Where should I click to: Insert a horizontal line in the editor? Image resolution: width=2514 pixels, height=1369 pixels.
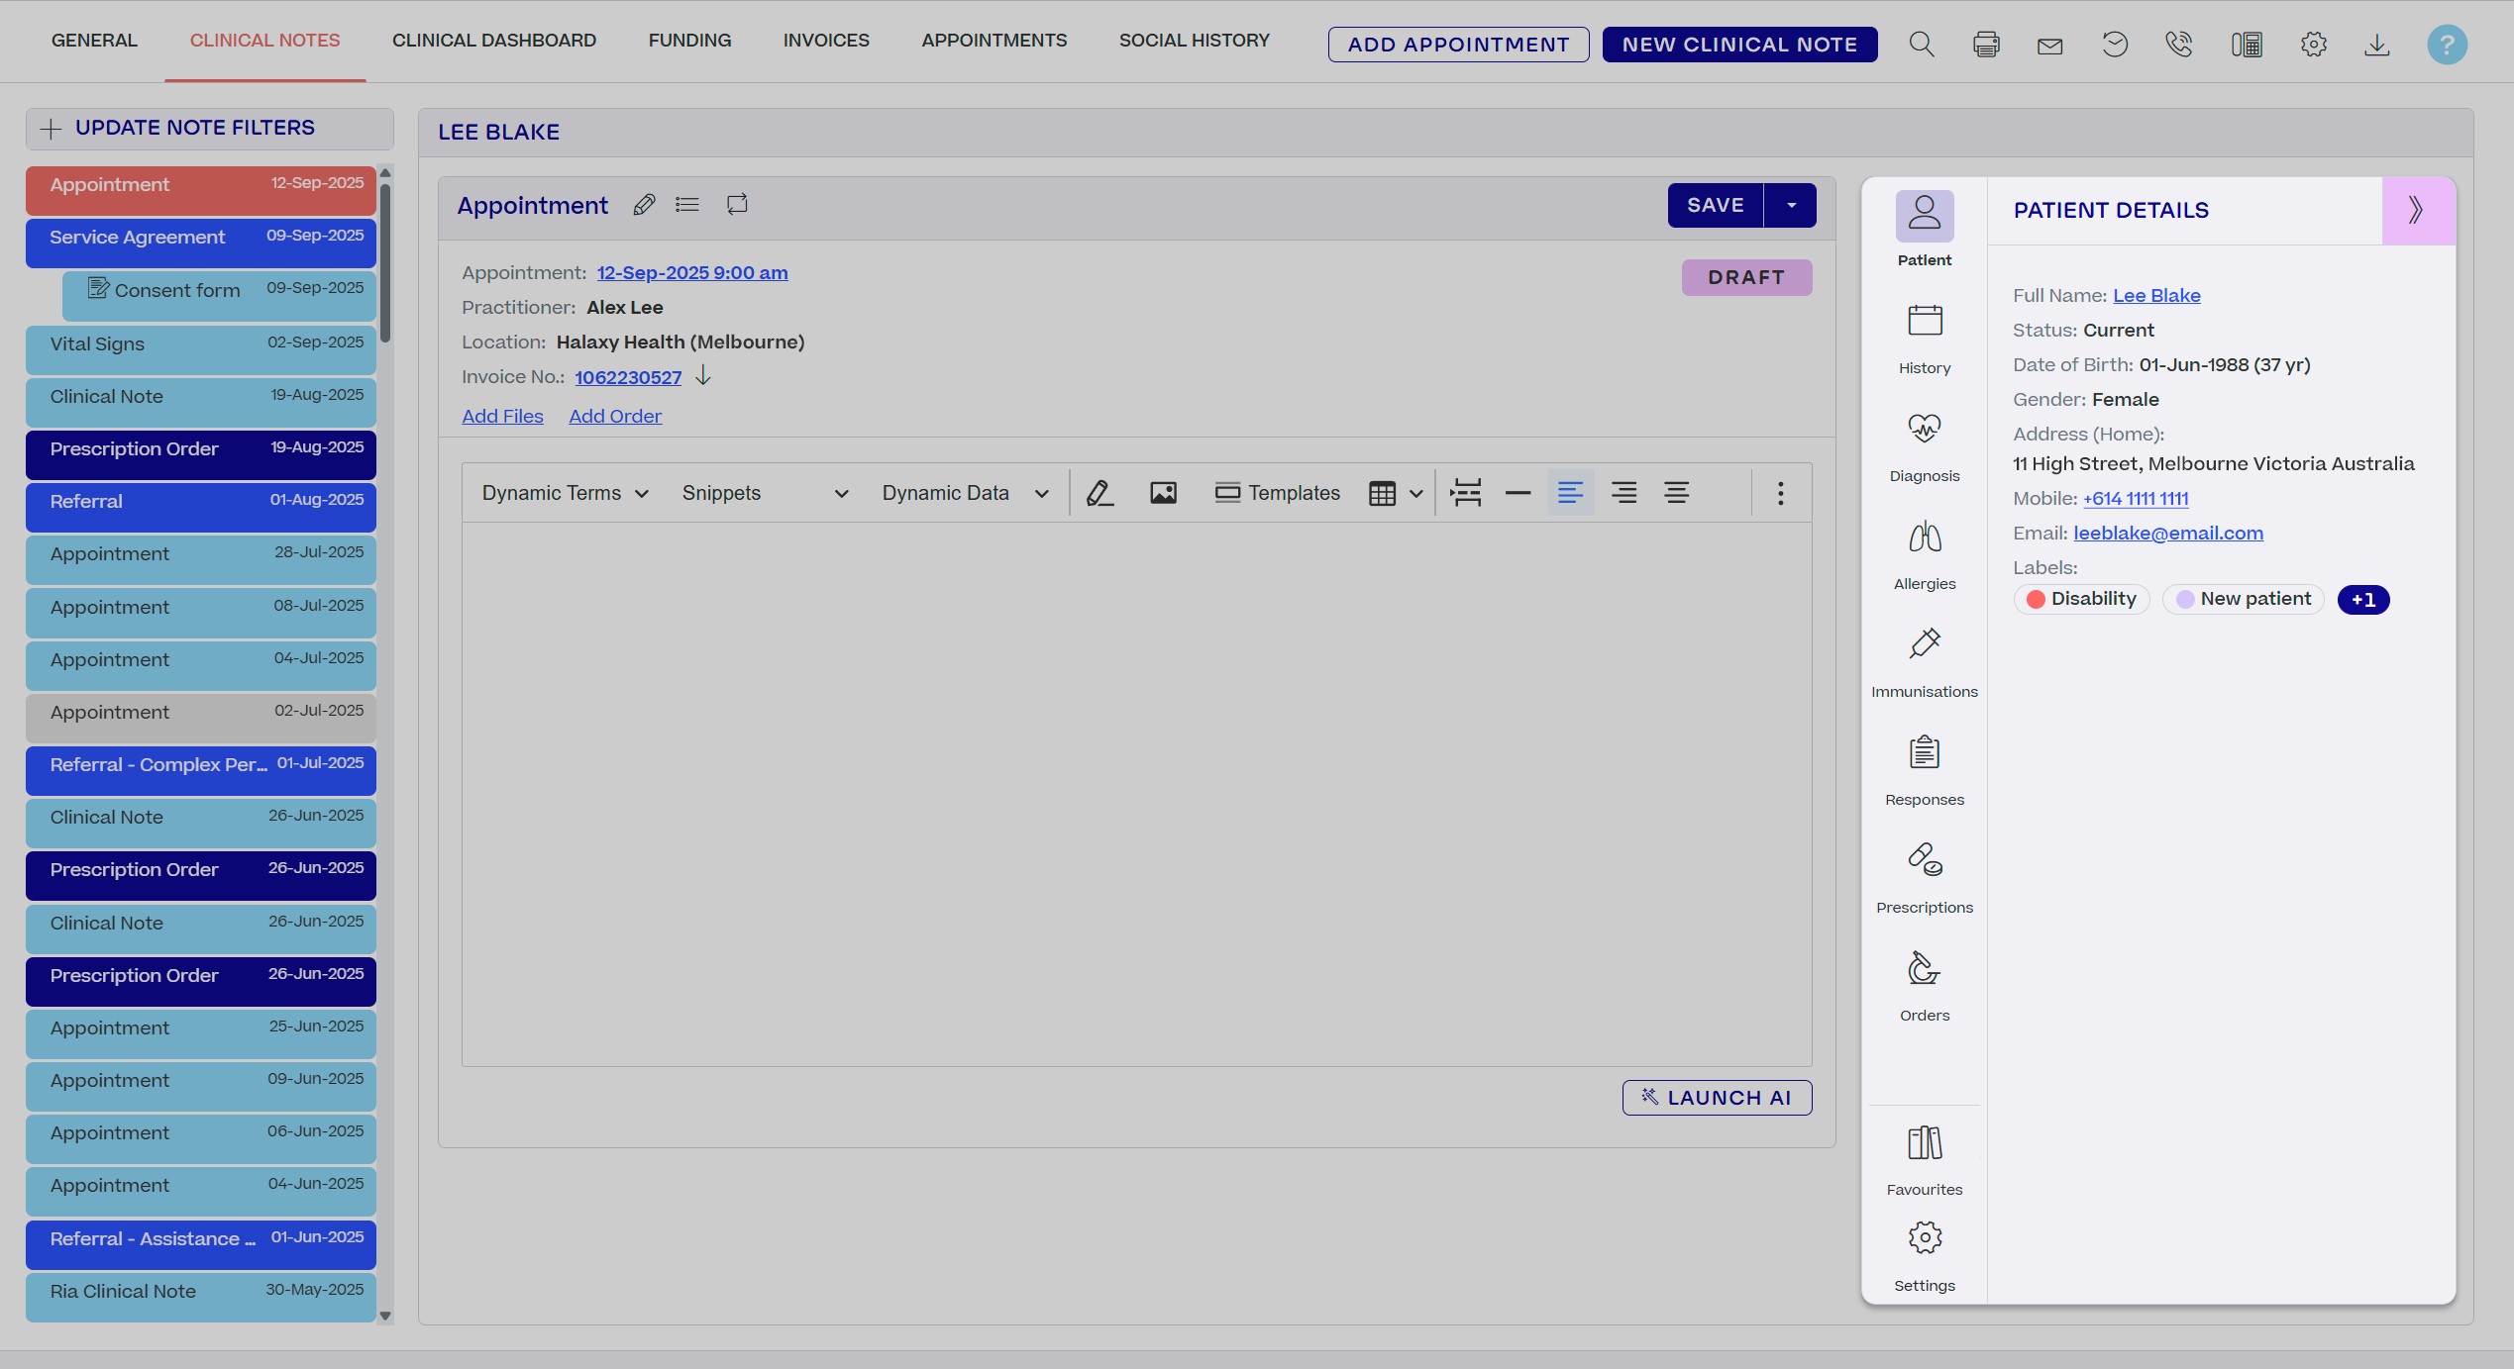click(1518, 492)
